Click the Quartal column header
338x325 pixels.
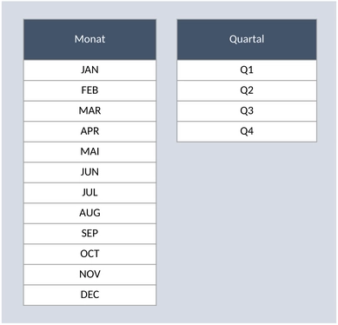tap(247, 39)
